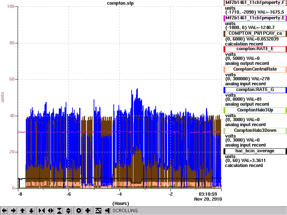Click the VAL=-1675.5 readout text
Viewport: 287px width, 215px height.
tap(271, 12)
